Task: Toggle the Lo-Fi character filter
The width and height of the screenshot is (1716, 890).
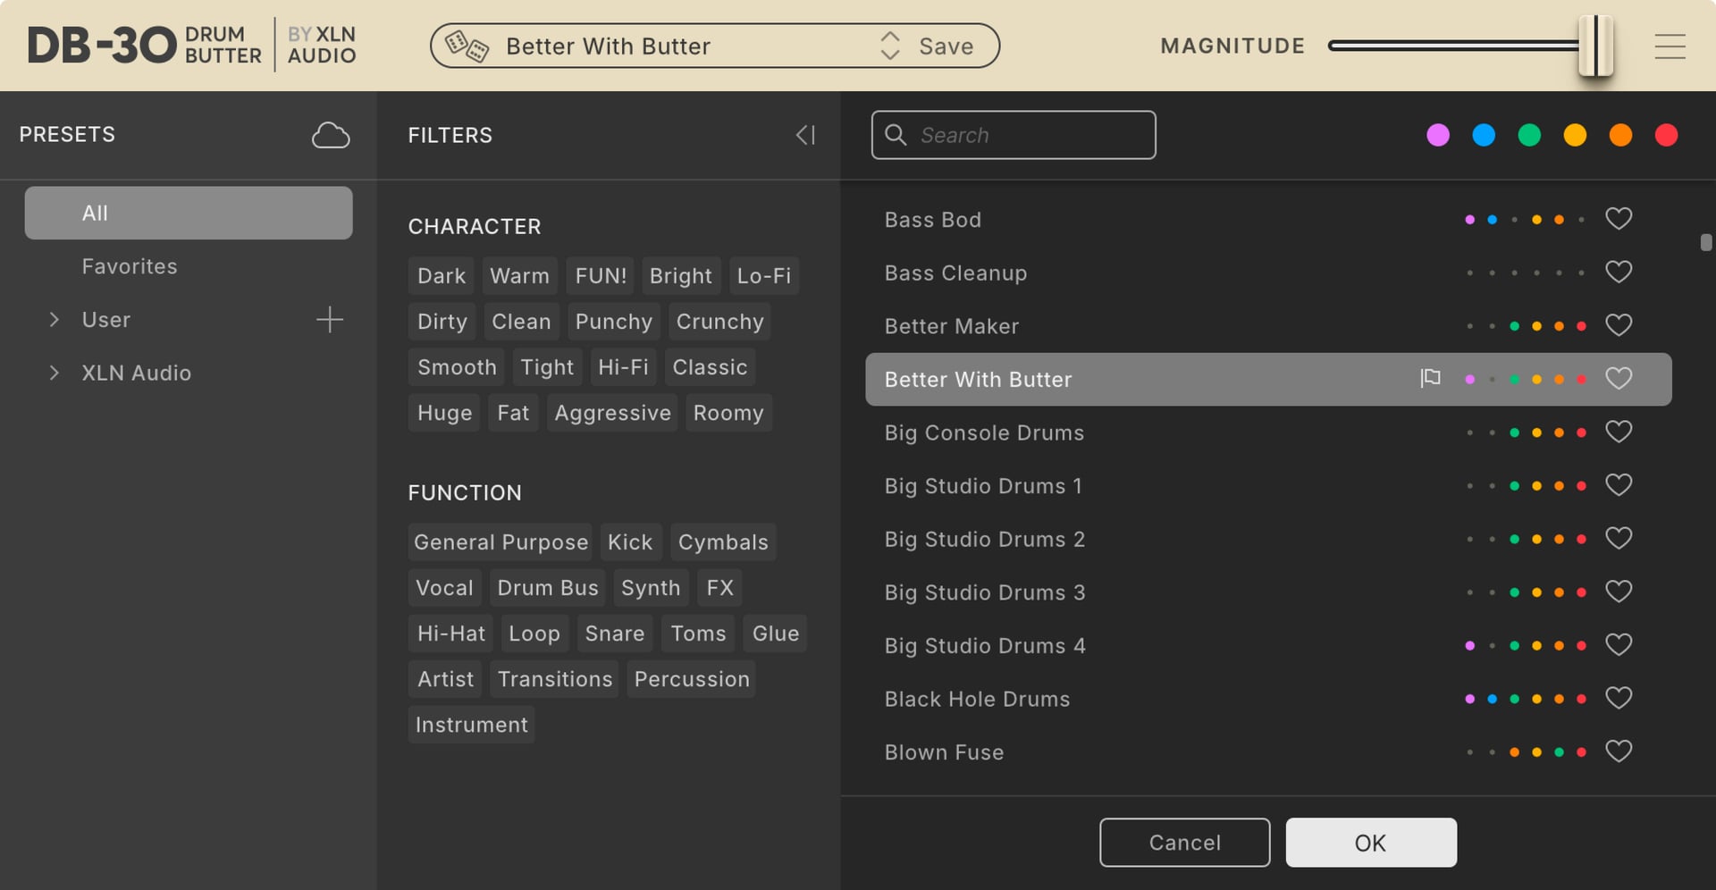Action: pyautogui.click(x=764, y=275)
